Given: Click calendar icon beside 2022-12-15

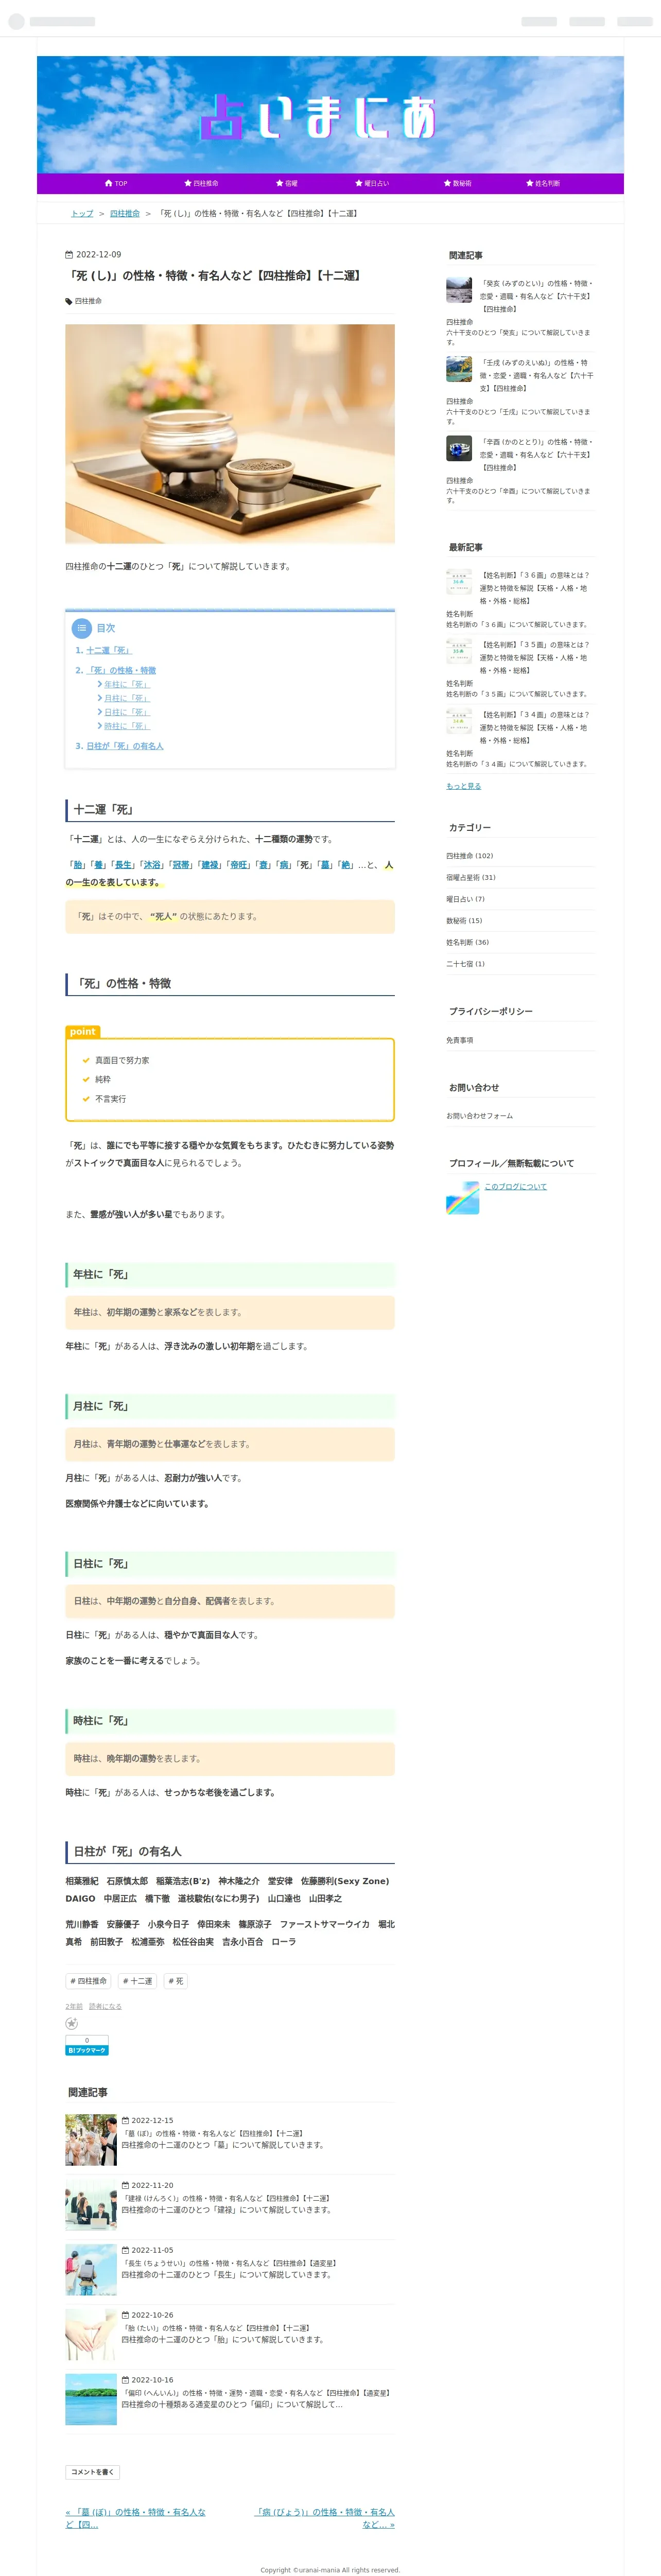Looking at the screenshot, I should pos(125,2121).
